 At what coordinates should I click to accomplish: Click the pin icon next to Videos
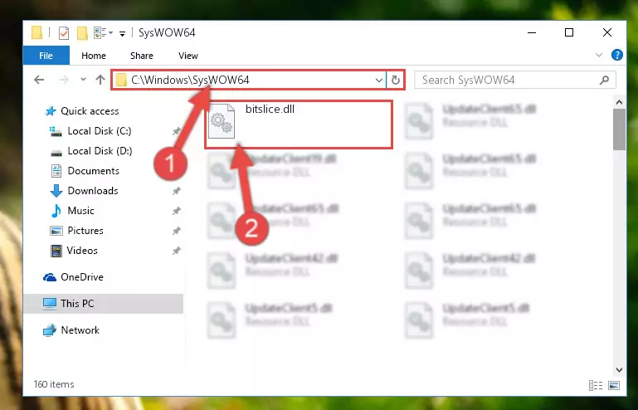tap(176, 251)
